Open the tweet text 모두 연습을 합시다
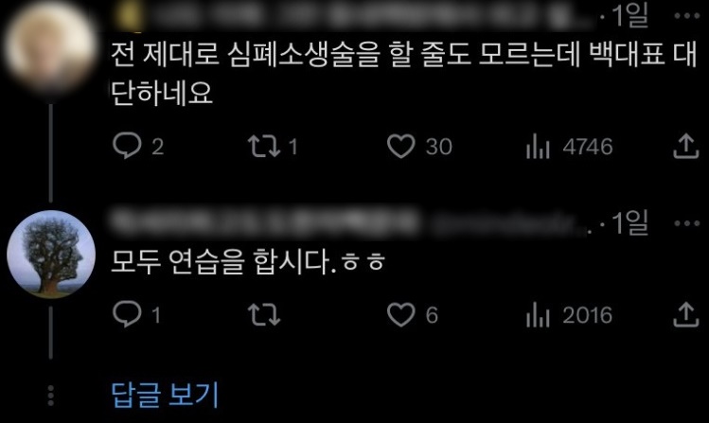The height and width of the screenshot is (423, 709). 248,262
